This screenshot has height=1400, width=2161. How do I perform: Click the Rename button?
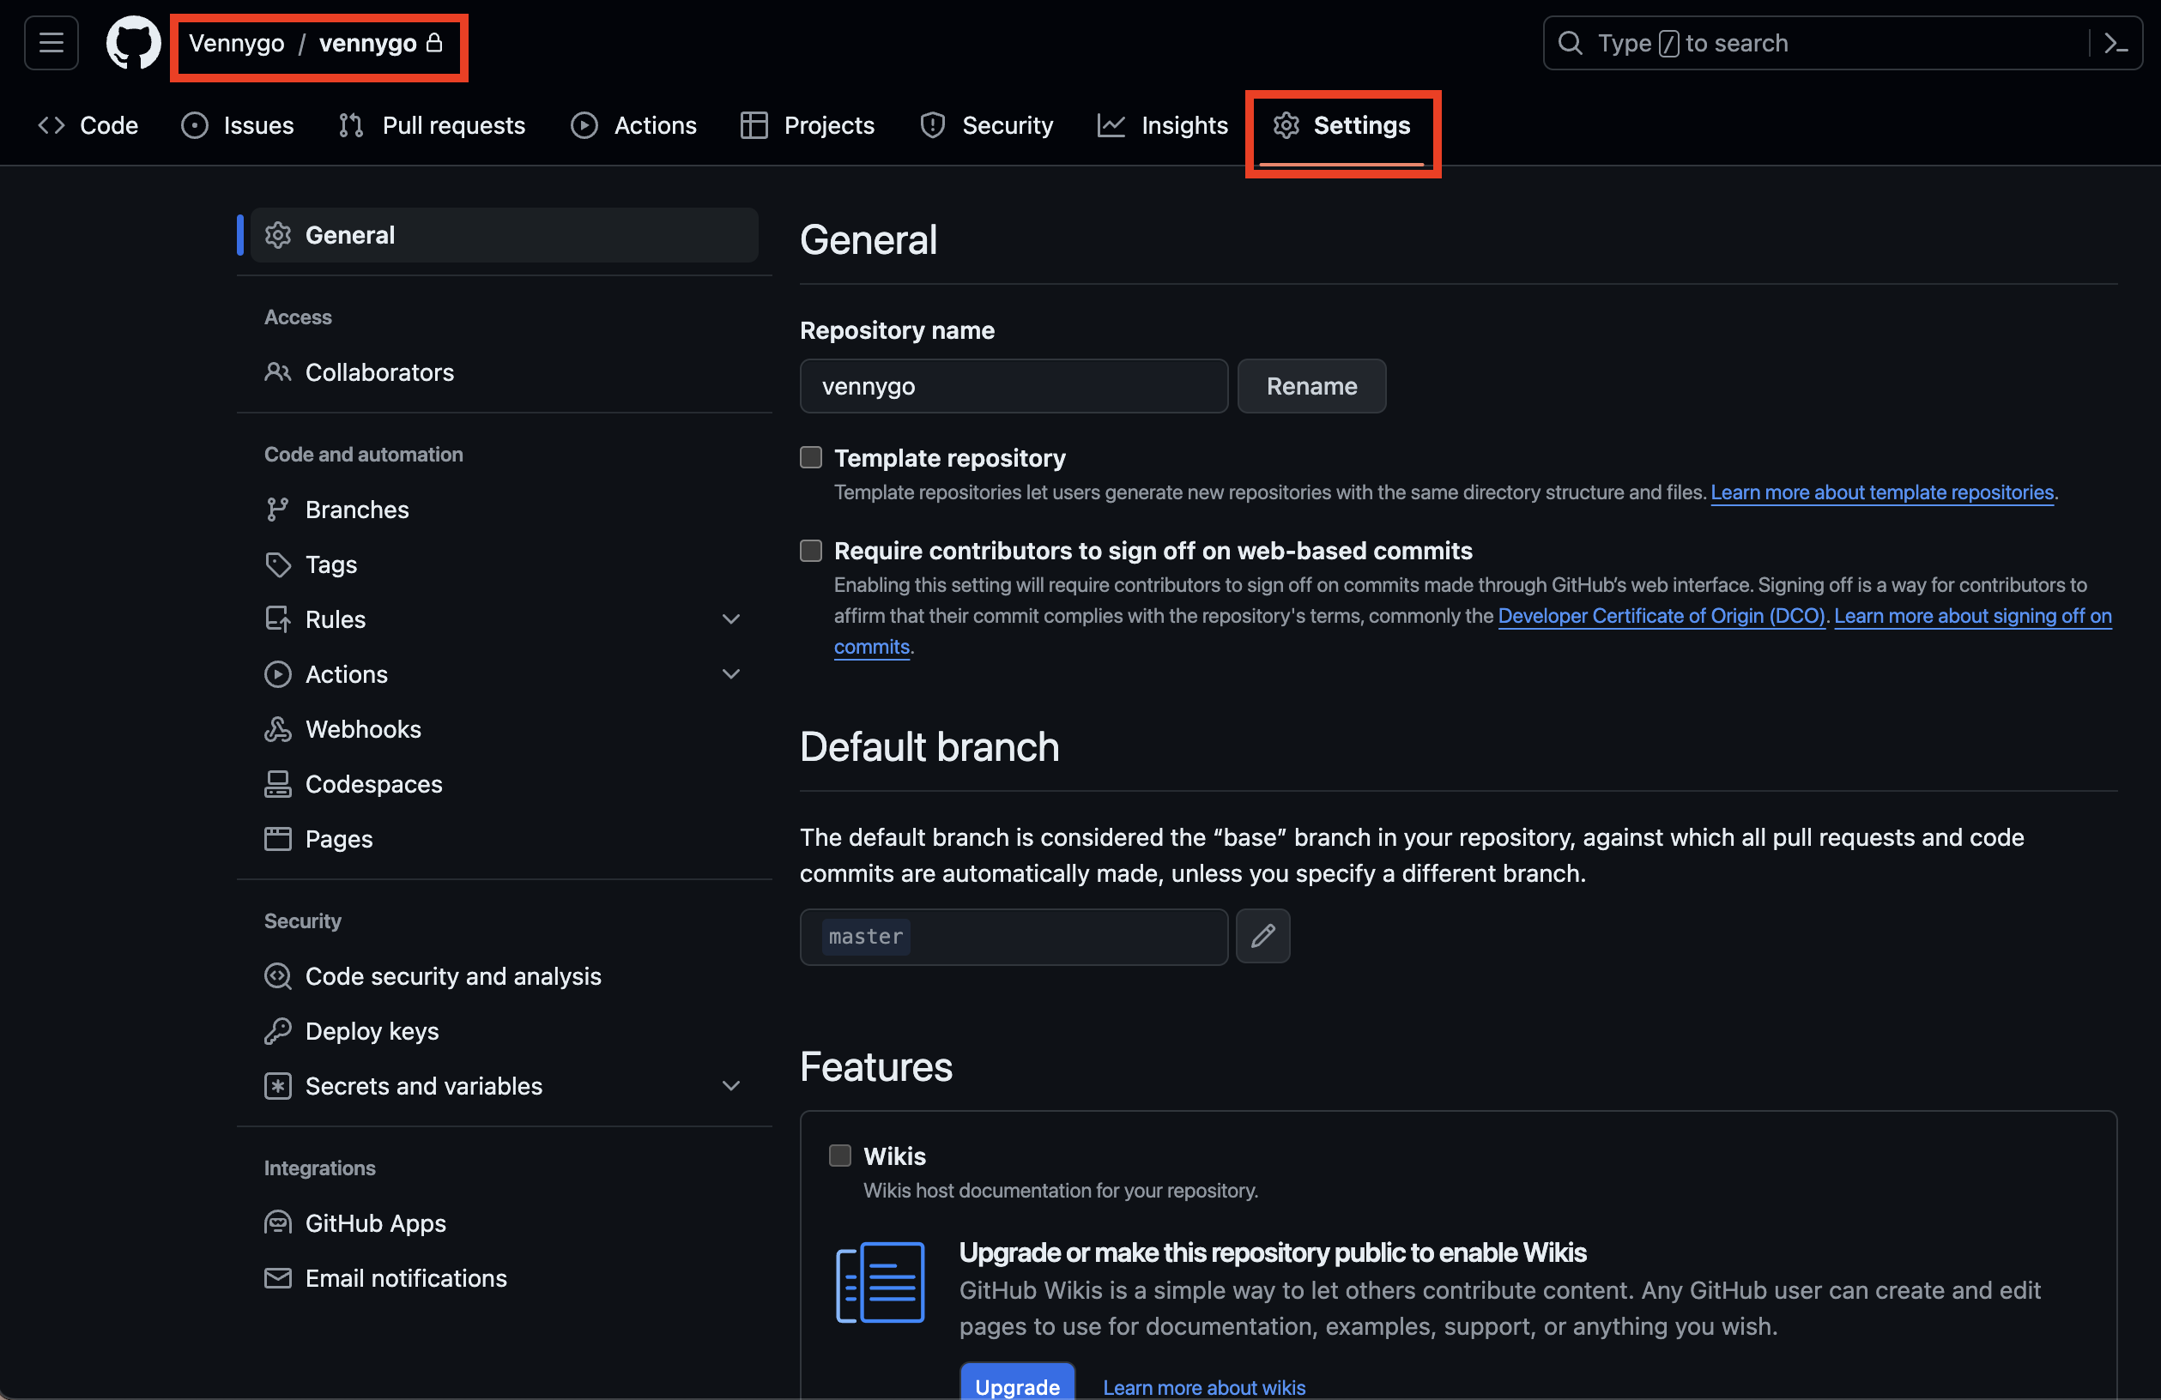point(1311,387)
